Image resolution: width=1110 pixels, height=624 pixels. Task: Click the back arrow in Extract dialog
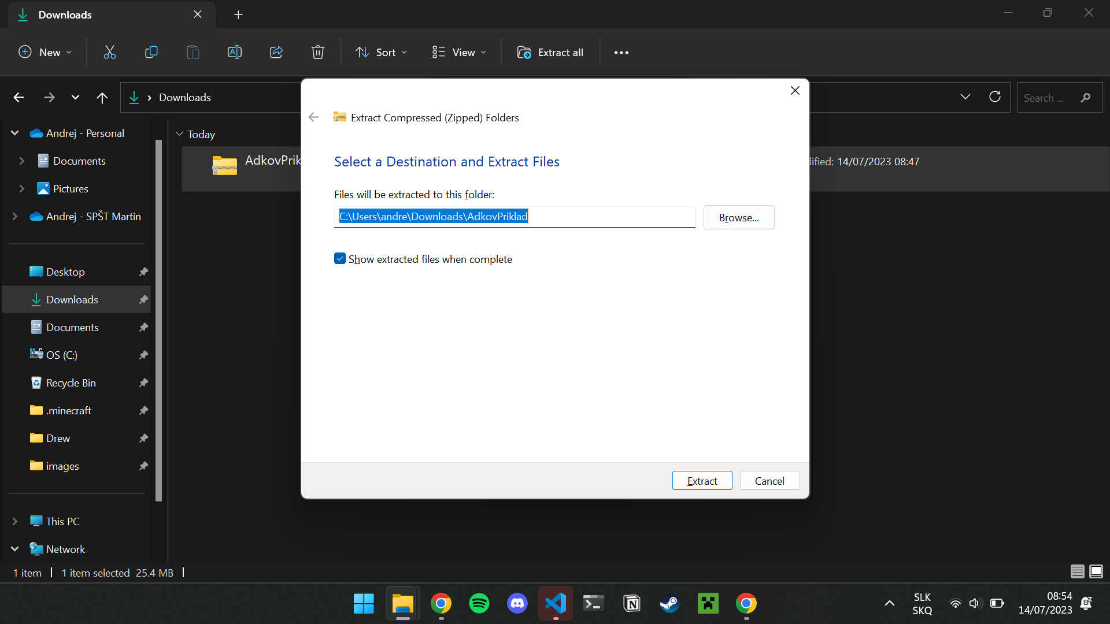[314, 117]
